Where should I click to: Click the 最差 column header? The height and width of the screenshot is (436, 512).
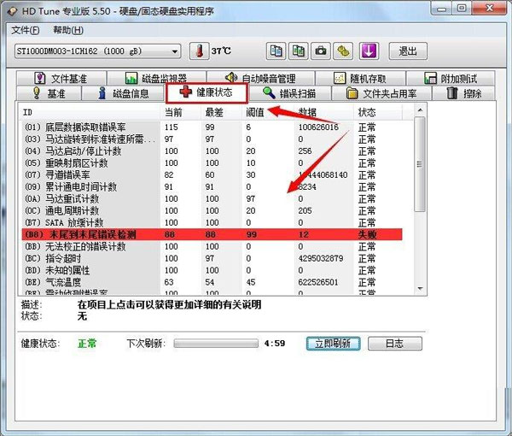[221, 113]
